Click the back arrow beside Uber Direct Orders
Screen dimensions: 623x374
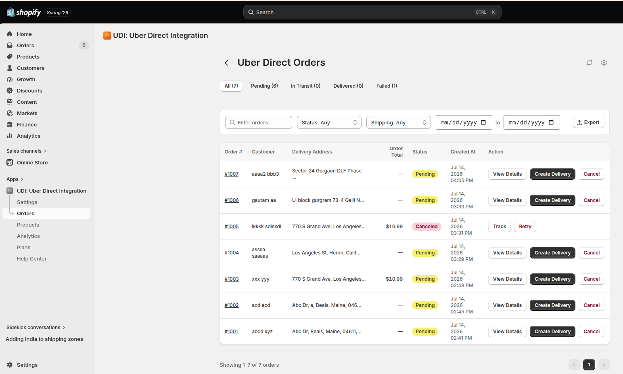[226, 63]
